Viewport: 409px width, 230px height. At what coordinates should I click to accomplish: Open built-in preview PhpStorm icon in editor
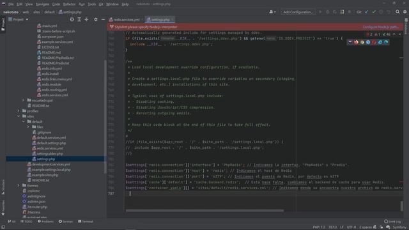pos(350,42)
